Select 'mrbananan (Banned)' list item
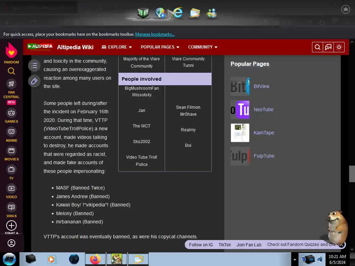 point(79,222)
